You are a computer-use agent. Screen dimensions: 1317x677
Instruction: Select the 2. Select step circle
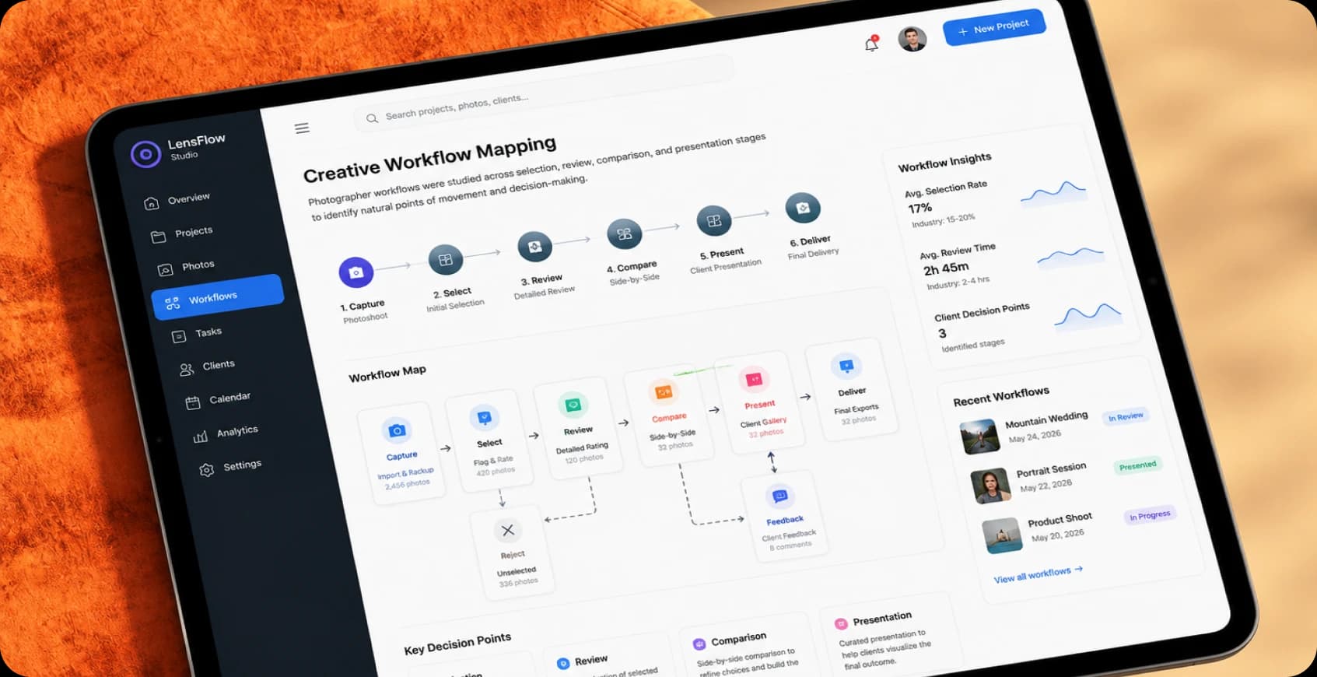(x=446, y=260)
